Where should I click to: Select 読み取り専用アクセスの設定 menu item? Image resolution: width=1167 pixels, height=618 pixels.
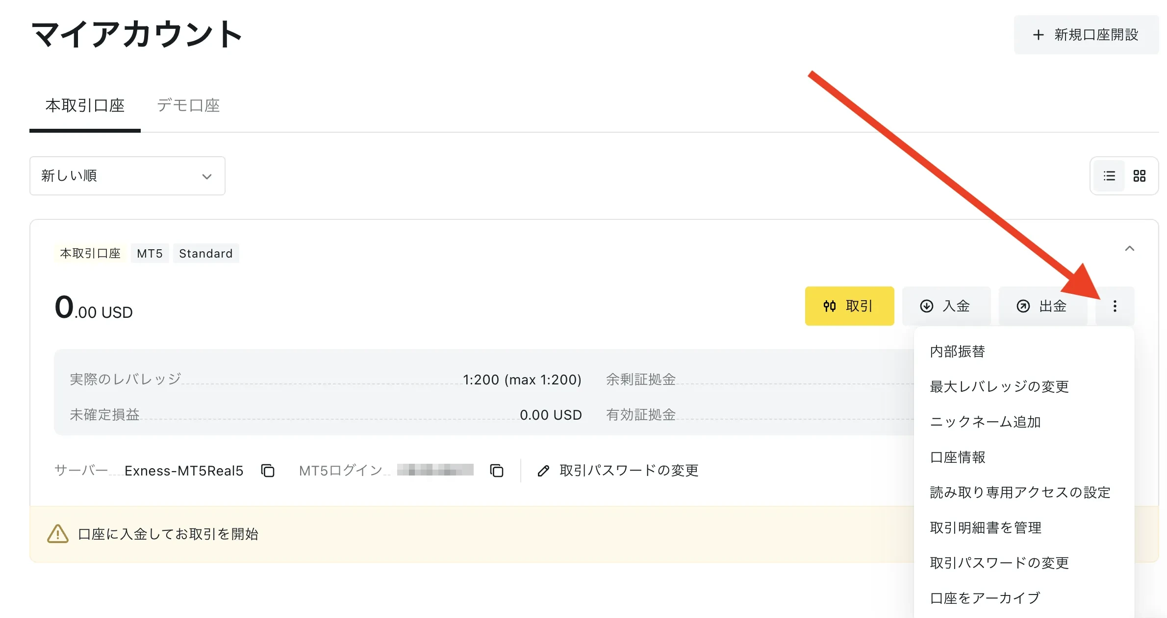pyautogui.click(x=1024, y=493)
